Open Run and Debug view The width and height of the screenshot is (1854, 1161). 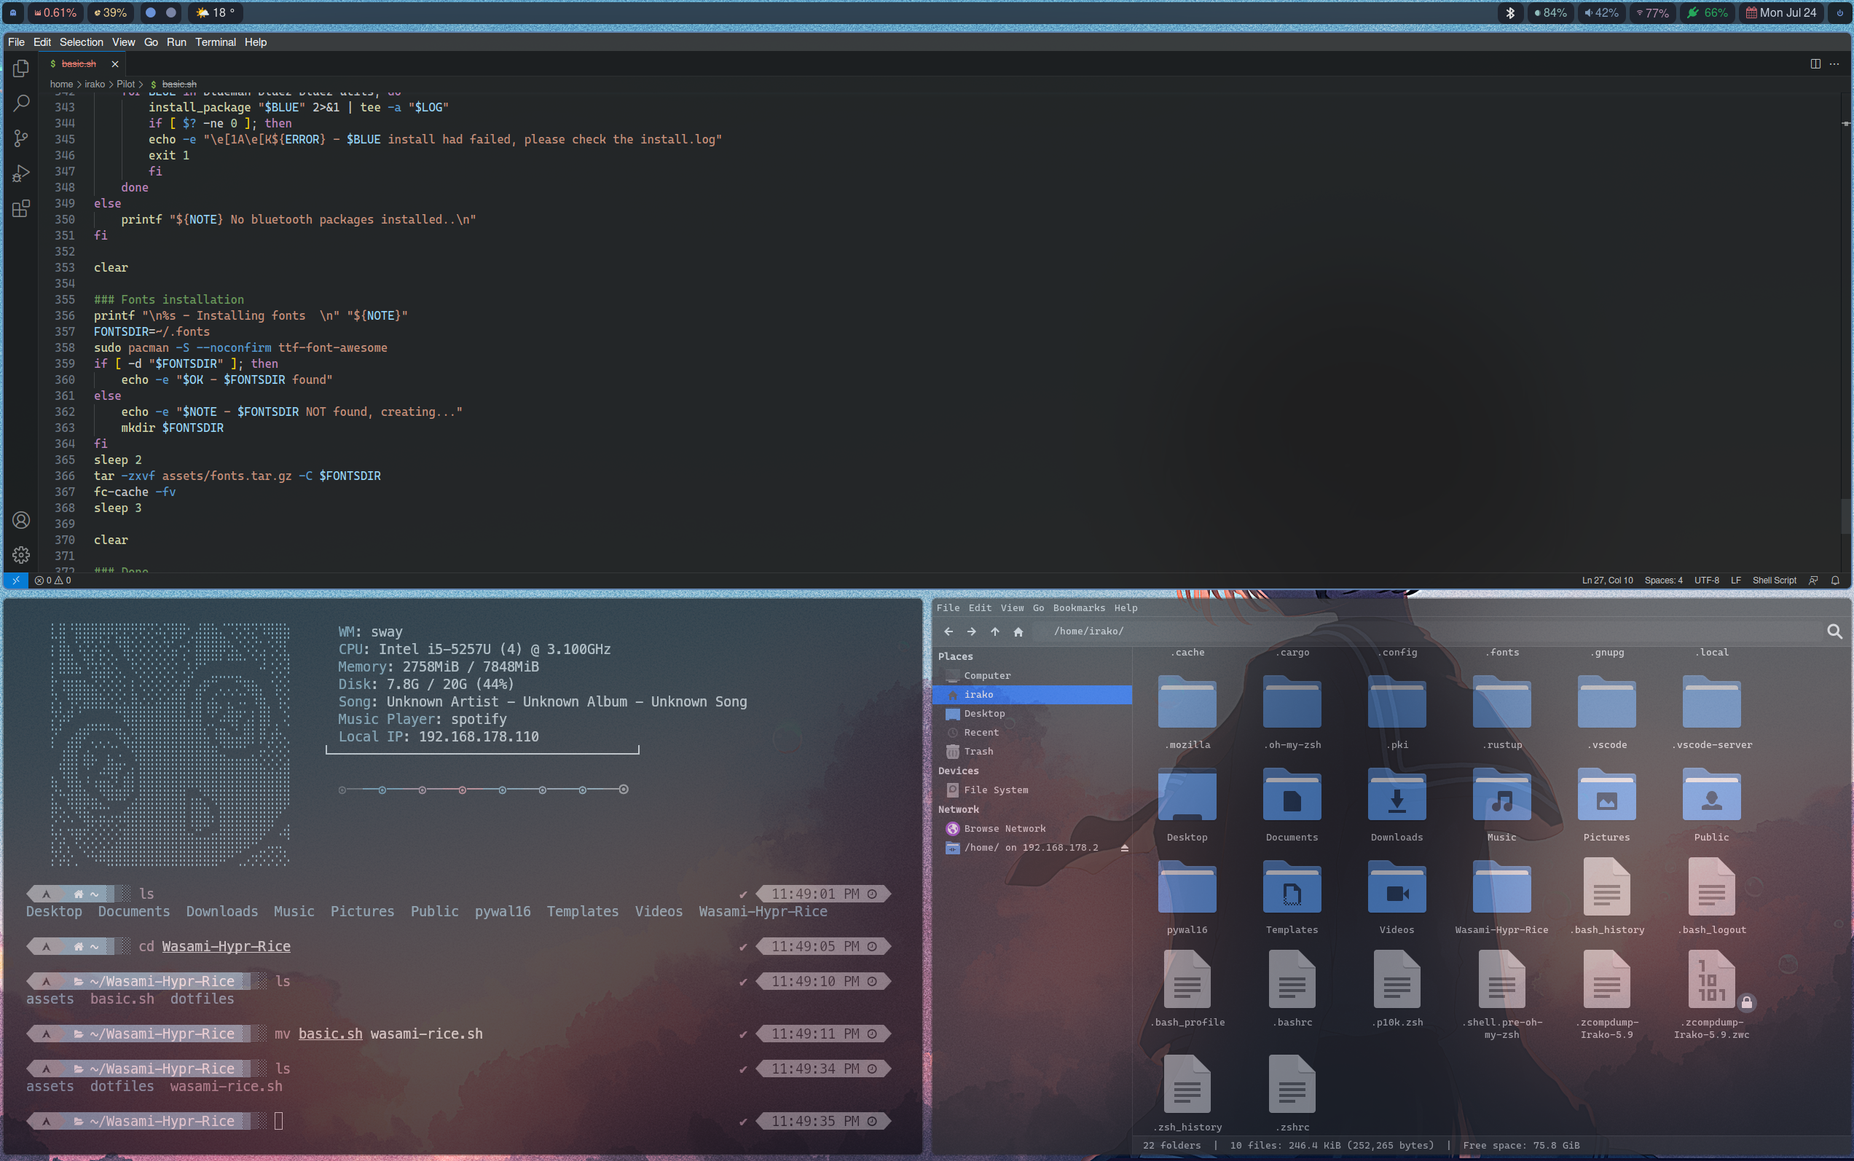click(20, 173)
